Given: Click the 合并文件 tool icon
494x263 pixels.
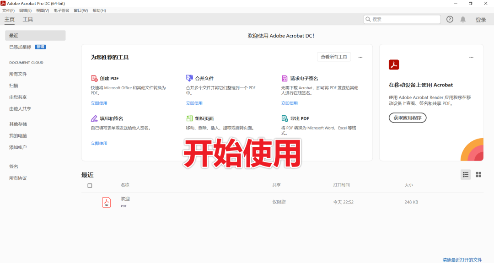Looking at the screenshot, I should 189,78.
